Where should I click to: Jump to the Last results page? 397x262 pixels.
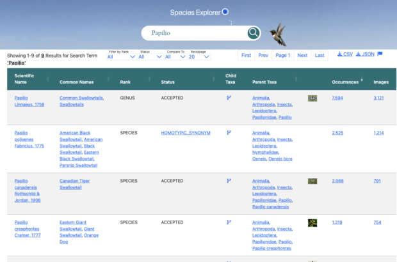point(320,56)
